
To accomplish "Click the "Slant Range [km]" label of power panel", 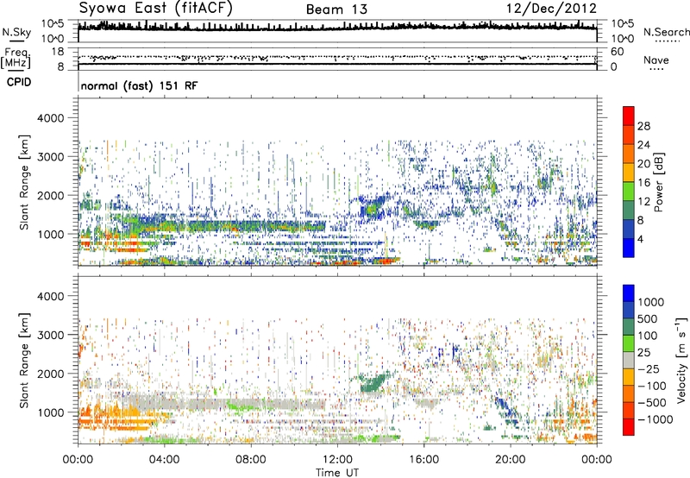I will 24,182.
